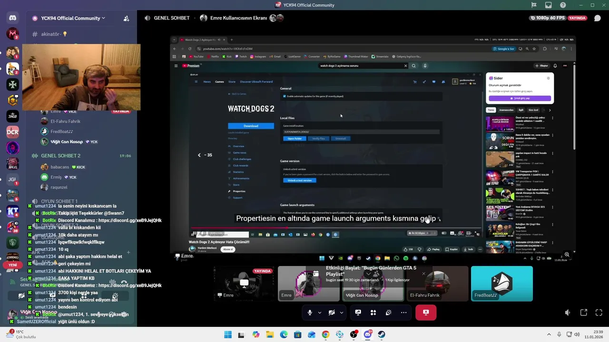This screenshot has width=609, height=342.
Task: Open the RPEXS server icon
Action: [x=12, y=164]
